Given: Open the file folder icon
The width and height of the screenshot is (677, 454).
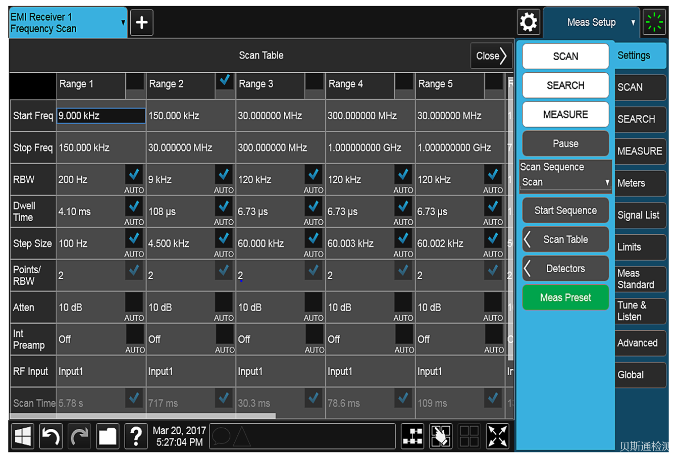Looking at the screenshot, I should tap(108, 436).
